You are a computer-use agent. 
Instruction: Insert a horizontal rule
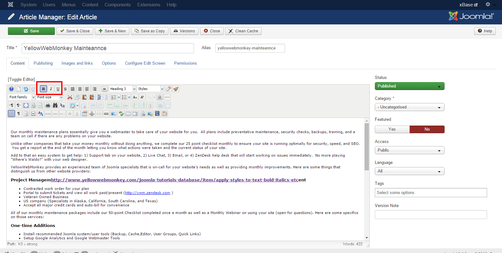pyautogui.click(x=167, y=97)
